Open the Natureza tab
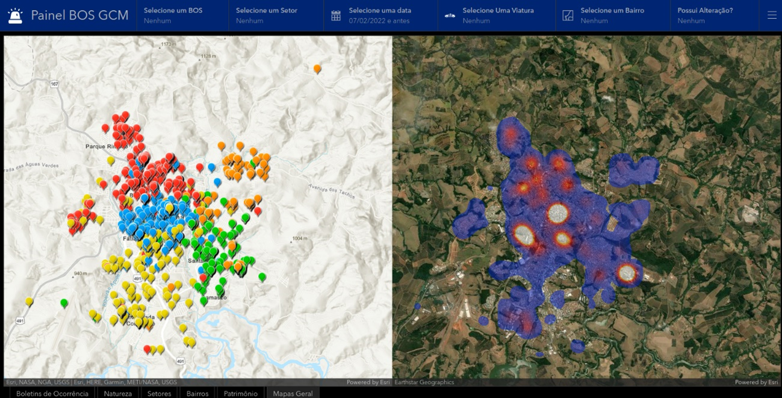Image resolution: width=782 pixels, height=398 pixels. (118, 393)
